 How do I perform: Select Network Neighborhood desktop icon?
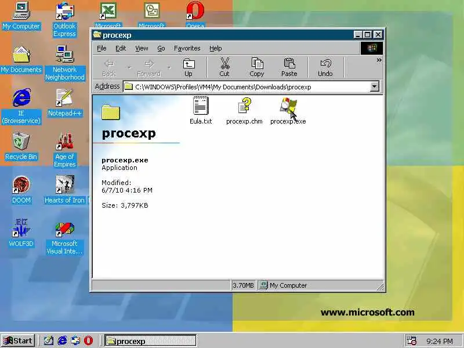click(65, 63)
